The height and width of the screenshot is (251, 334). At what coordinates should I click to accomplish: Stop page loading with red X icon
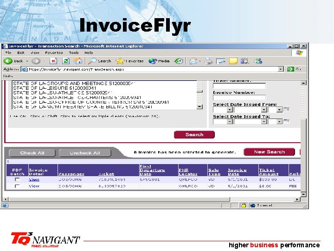(x=53, y=61)
